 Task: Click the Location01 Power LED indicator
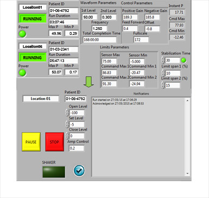[22, 34]
